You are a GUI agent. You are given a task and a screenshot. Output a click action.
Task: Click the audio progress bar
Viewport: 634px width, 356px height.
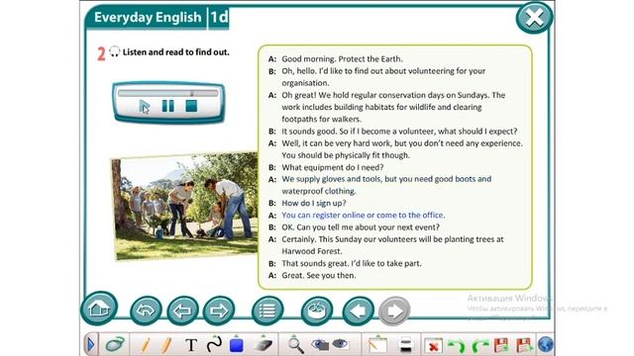(167, 93)
